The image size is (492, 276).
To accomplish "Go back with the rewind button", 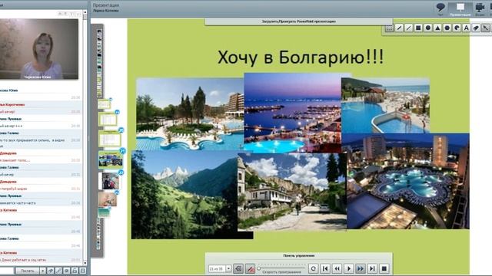I will click(337, 268).
